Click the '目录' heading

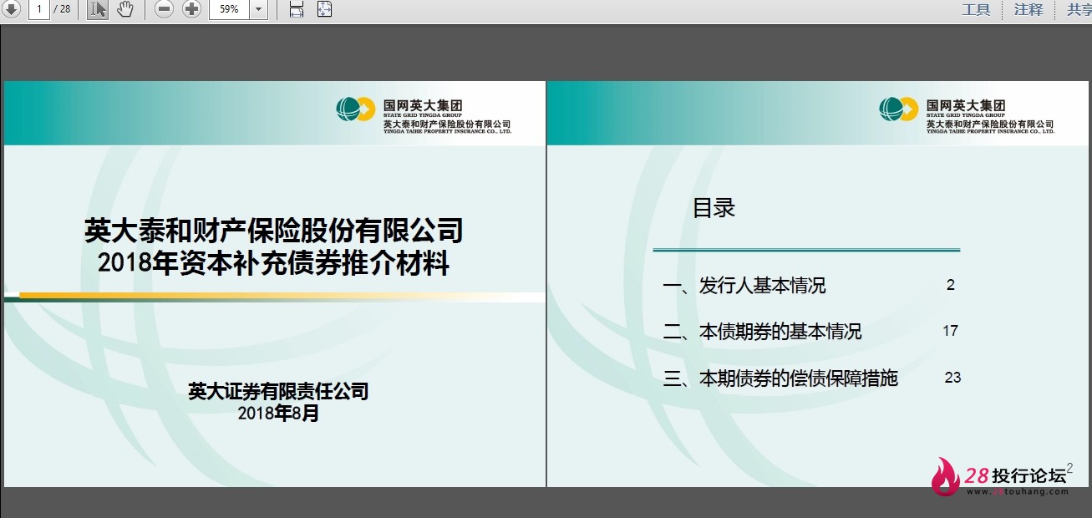pyautogui.click(x=714, y=208)
